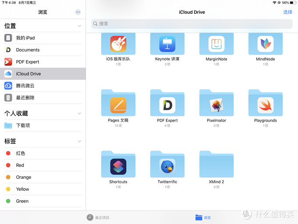Image resolution: width=298 pixels, height=224 pixels.
Task: Select the Yellow tag
Action: pyautogui.click(x=43, y=189)
